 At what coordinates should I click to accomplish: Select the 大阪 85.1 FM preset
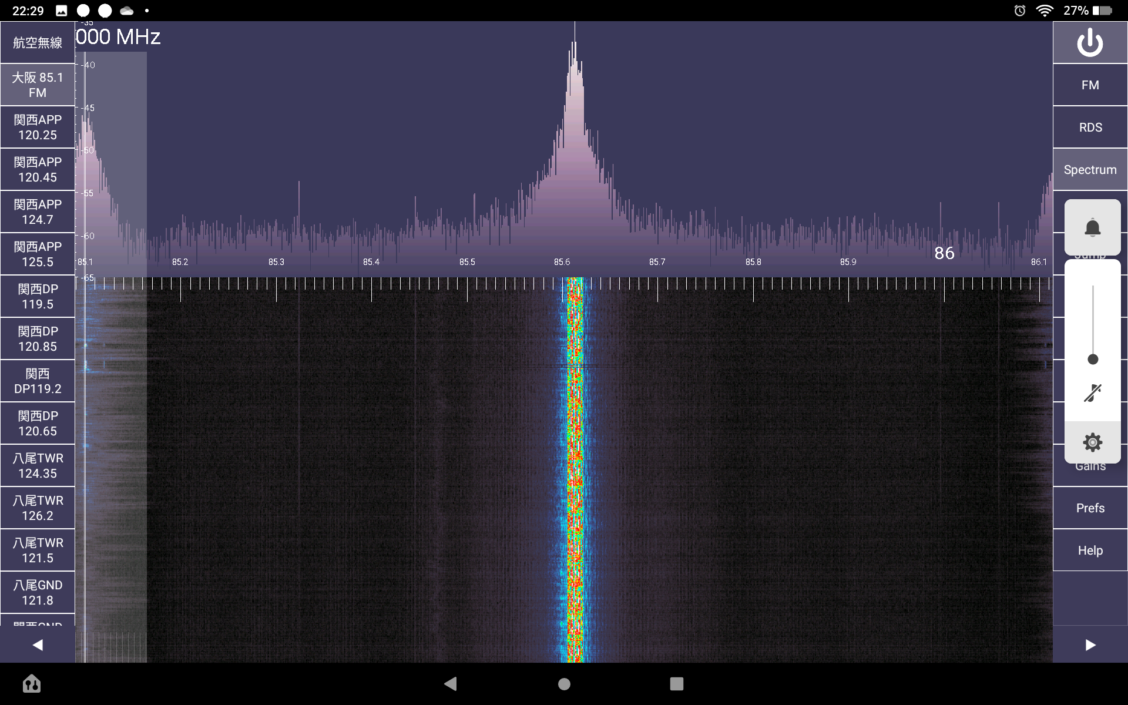coord(38,85)
